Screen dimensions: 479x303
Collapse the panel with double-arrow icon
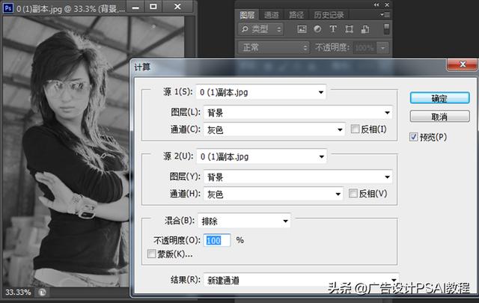tap(376, 4)
